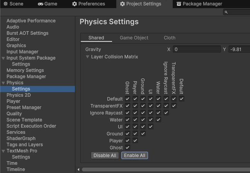The image size is (250, 173).
Task: Open Physics 2D settings
Action: pyautogui.click(x=19, y=95)
